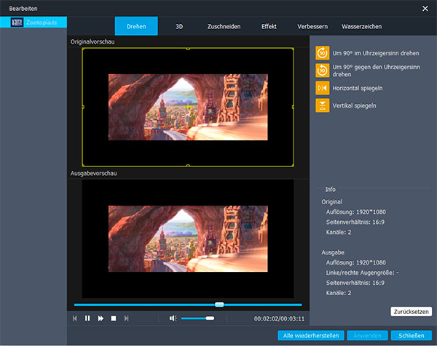Switch to the Effekt tab

click(x=269, y=26)
